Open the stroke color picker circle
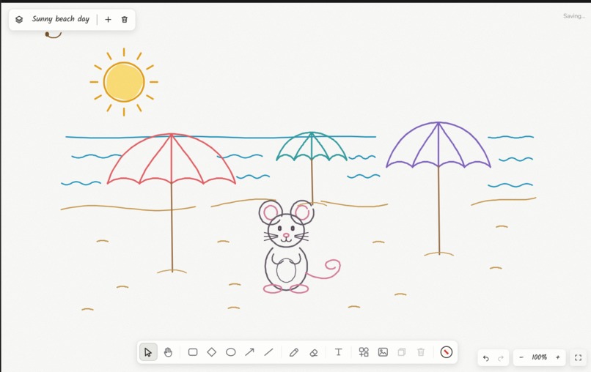This screenshot has height=372, width=591. click(447, 352)
